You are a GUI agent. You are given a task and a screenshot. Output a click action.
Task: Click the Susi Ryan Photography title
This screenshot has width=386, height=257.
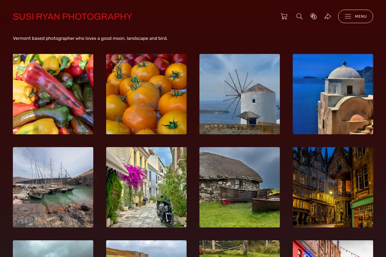(72, 16)
